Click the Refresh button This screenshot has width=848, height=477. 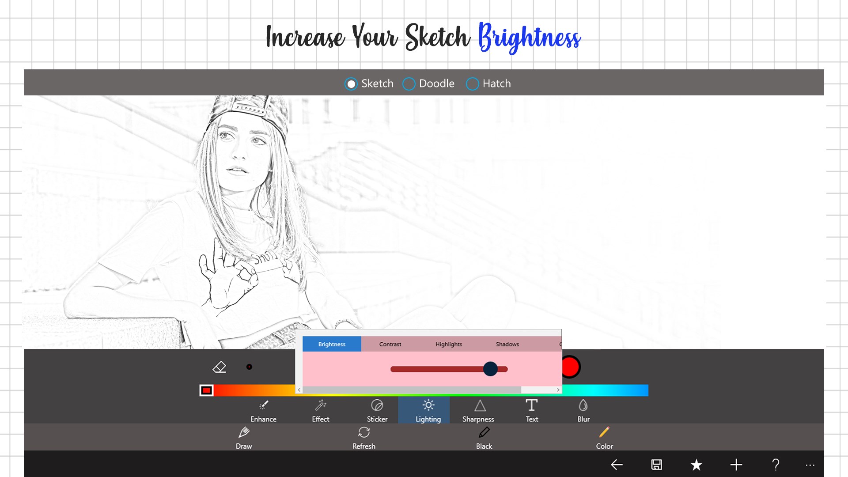coord(364,437)
